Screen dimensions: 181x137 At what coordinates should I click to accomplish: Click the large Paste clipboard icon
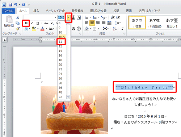coord(9,19)
